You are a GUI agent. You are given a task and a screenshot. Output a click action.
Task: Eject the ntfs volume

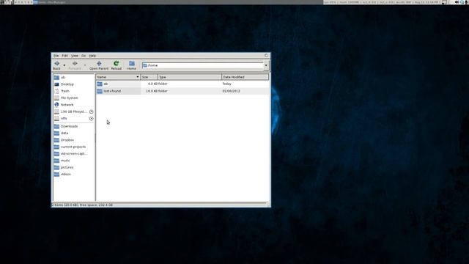[91, 119]
